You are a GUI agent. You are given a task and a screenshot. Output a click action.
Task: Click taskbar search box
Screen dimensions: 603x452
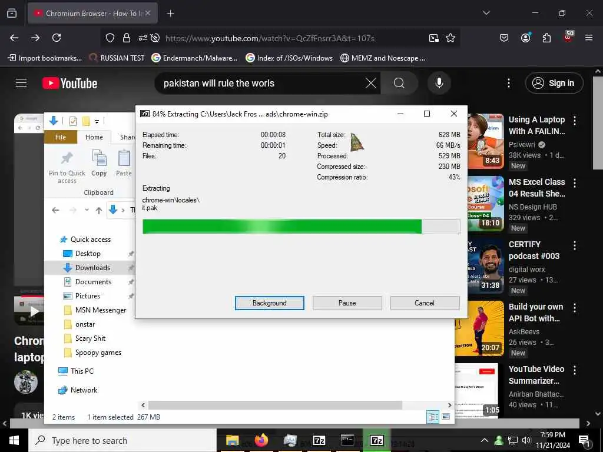click(x=122, y=440)
